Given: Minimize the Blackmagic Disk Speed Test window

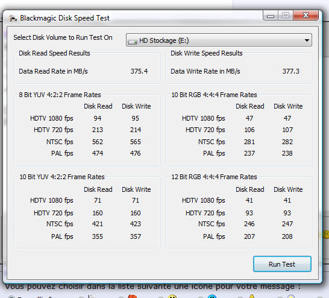Looking at the screenshot, I should tap(271, 16).
